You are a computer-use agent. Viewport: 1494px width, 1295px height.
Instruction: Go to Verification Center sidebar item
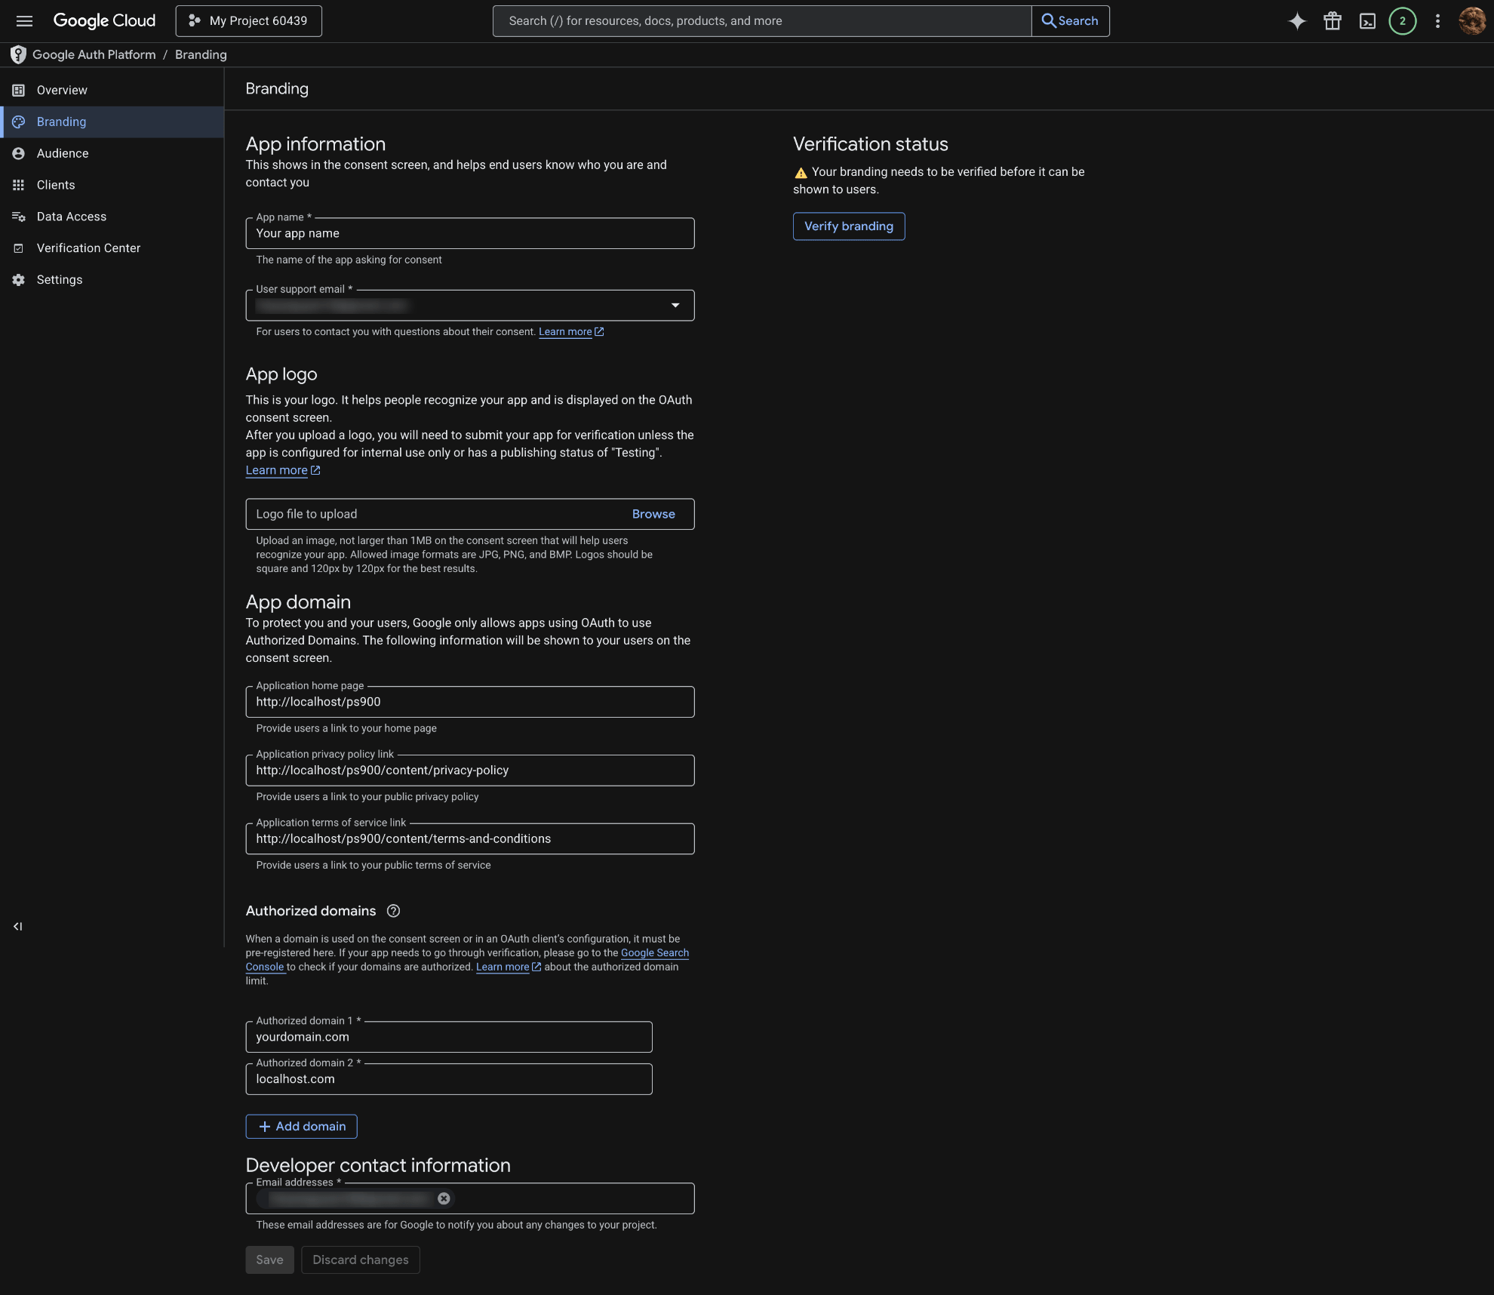point(88,248)
